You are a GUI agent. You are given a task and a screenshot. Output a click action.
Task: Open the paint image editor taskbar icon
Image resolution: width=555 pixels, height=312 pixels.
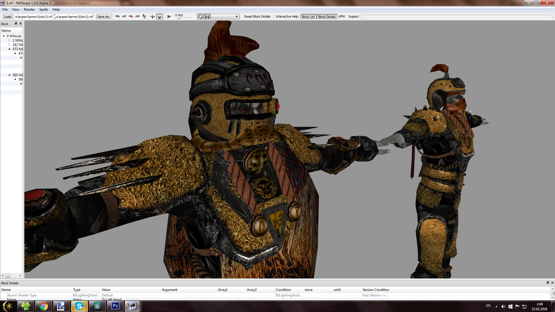coord(61,306)
